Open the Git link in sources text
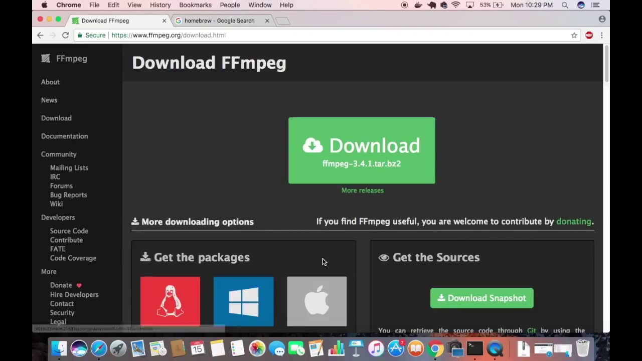The image size is (642, 361). tap(532, 330)
